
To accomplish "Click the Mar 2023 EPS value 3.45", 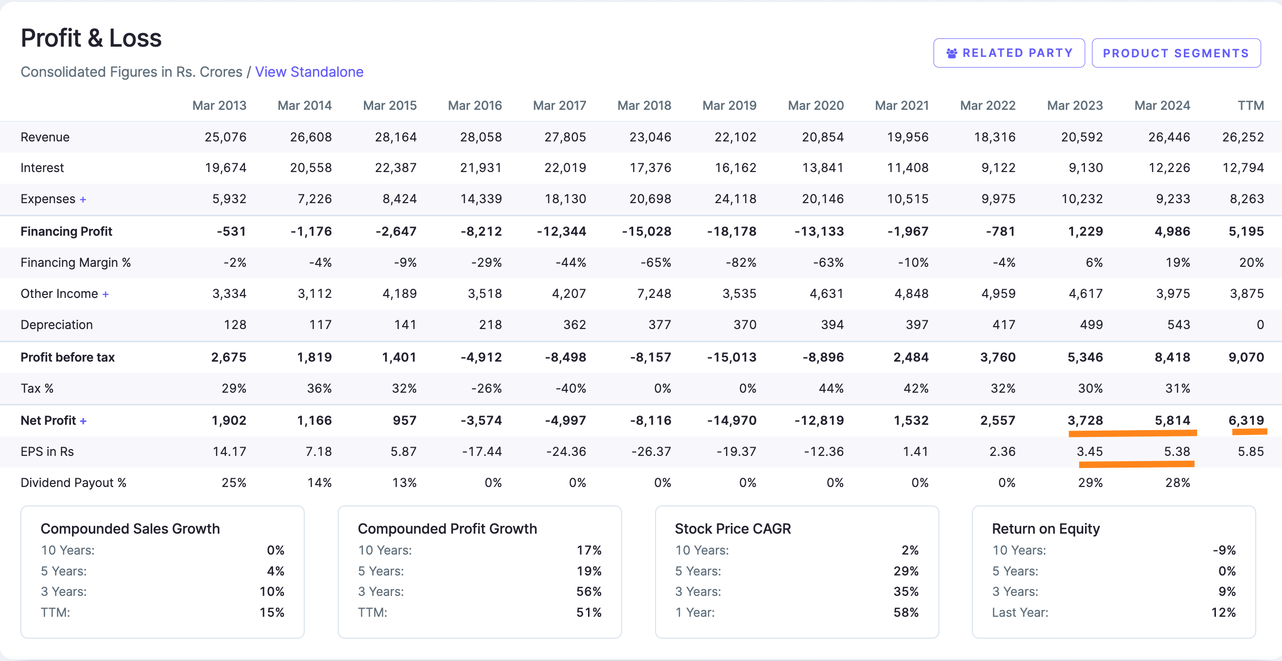I will pyautogui.click(x=1090, y=452).
